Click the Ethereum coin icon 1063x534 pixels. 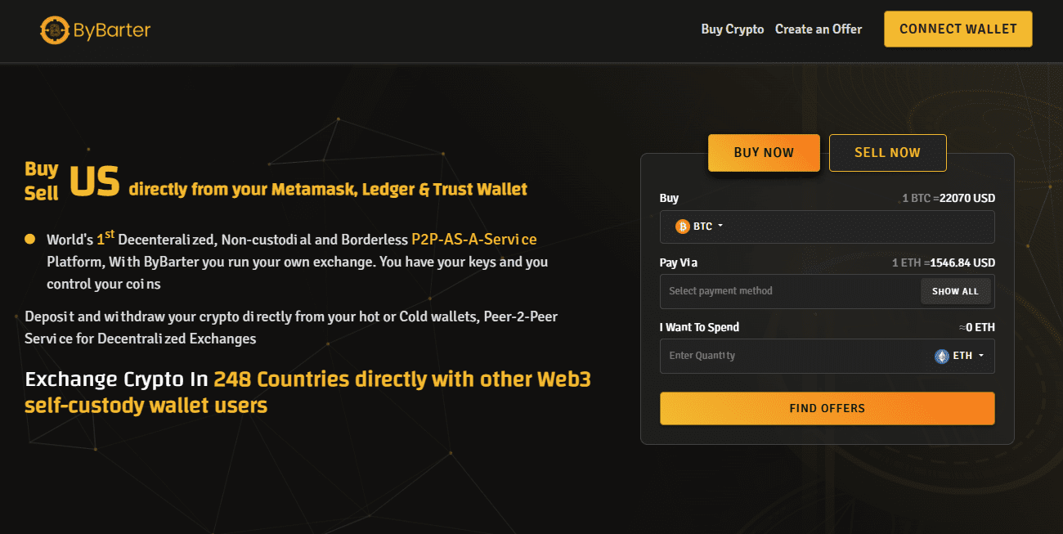[x=942, y=356]
